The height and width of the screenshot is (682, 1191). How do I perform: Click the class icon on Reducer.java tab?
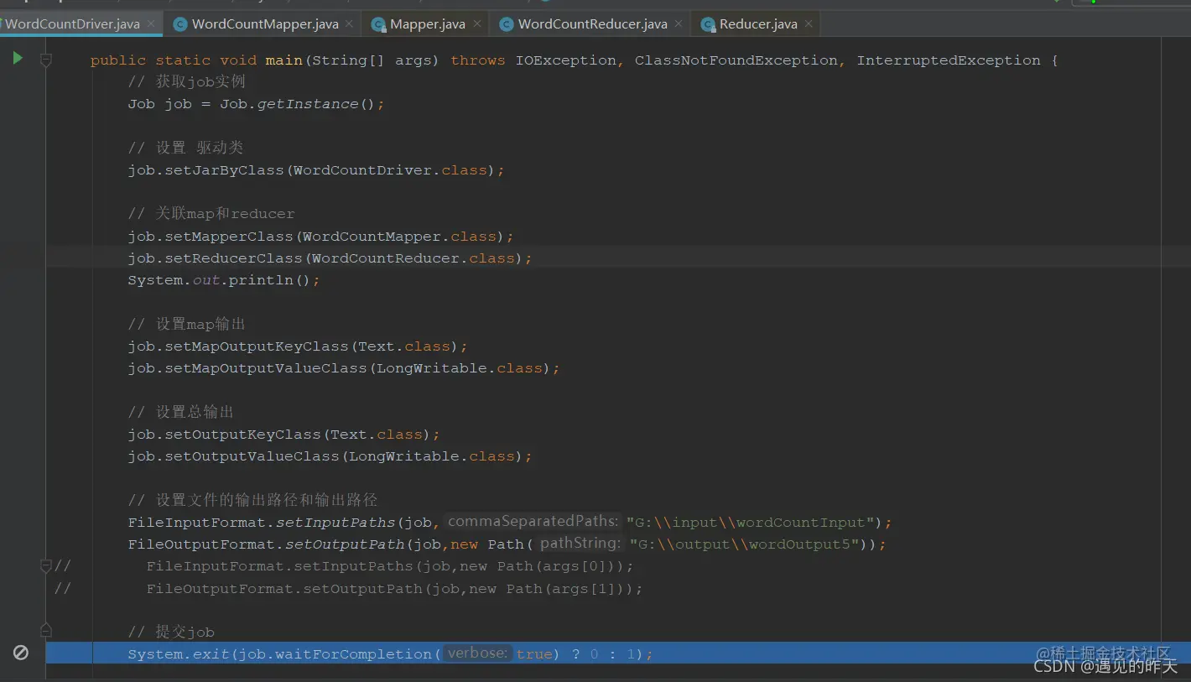708,24
